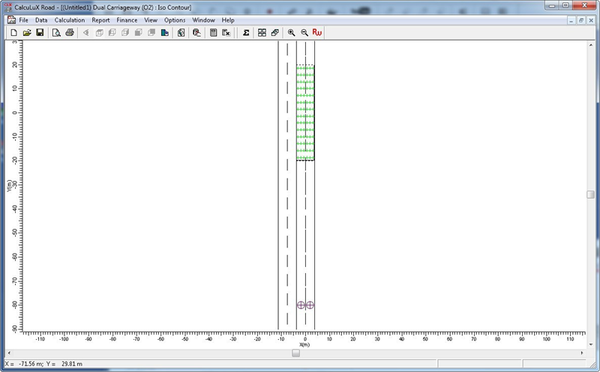Open the Help menu
The height and width of the screenshot is (372, 600).
click(228, 20)
